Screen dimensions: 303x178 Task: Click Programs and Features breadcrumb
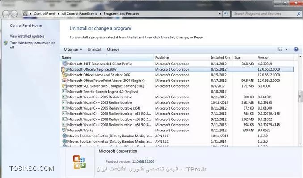click(x=122, y=14)
